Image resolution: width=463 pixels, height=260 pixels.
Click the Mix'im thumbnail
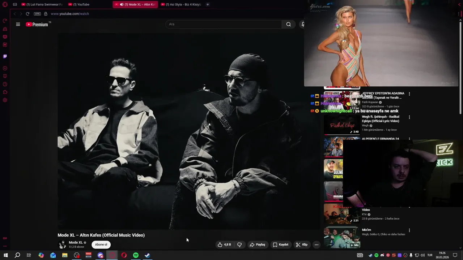point(342,237)
